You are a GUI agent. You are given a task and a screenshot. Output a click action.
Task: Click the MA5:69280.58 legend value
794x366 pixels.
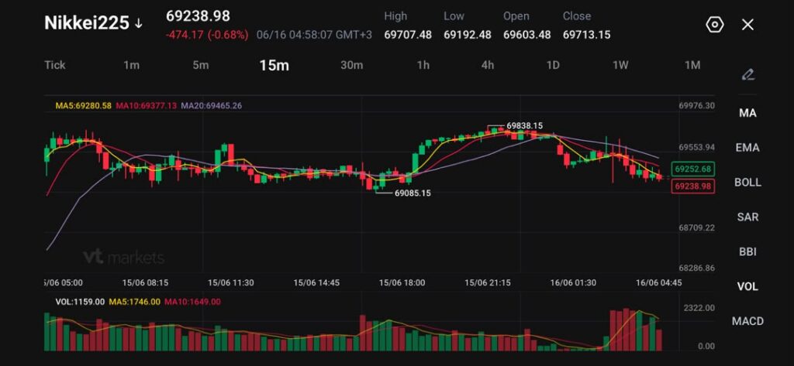84,106
